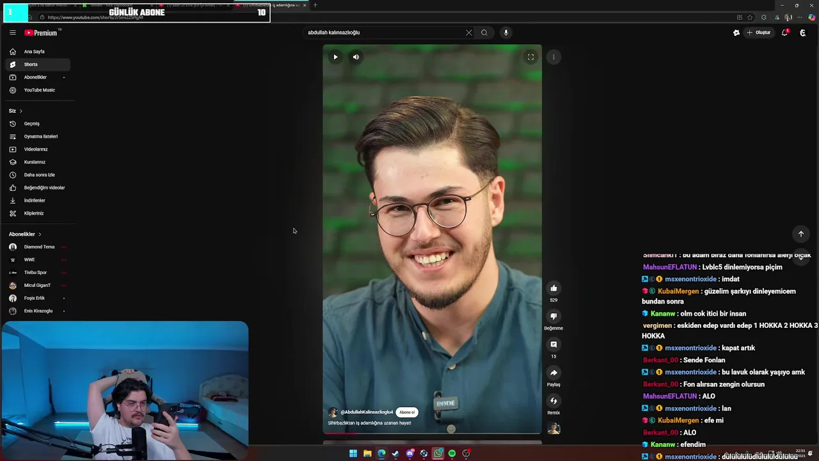The image size is (819, 461).
Task: Open Oynatma listeleri playlists
Action: (x=38, y=136)
